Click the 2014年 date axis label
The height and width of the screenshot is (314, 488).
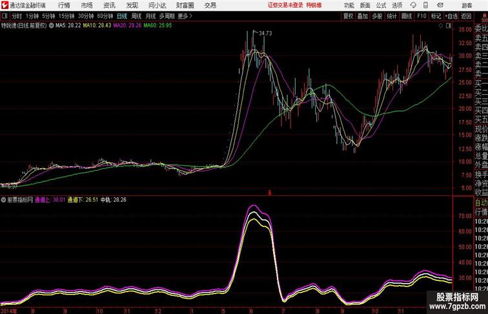tap(9, 311)
